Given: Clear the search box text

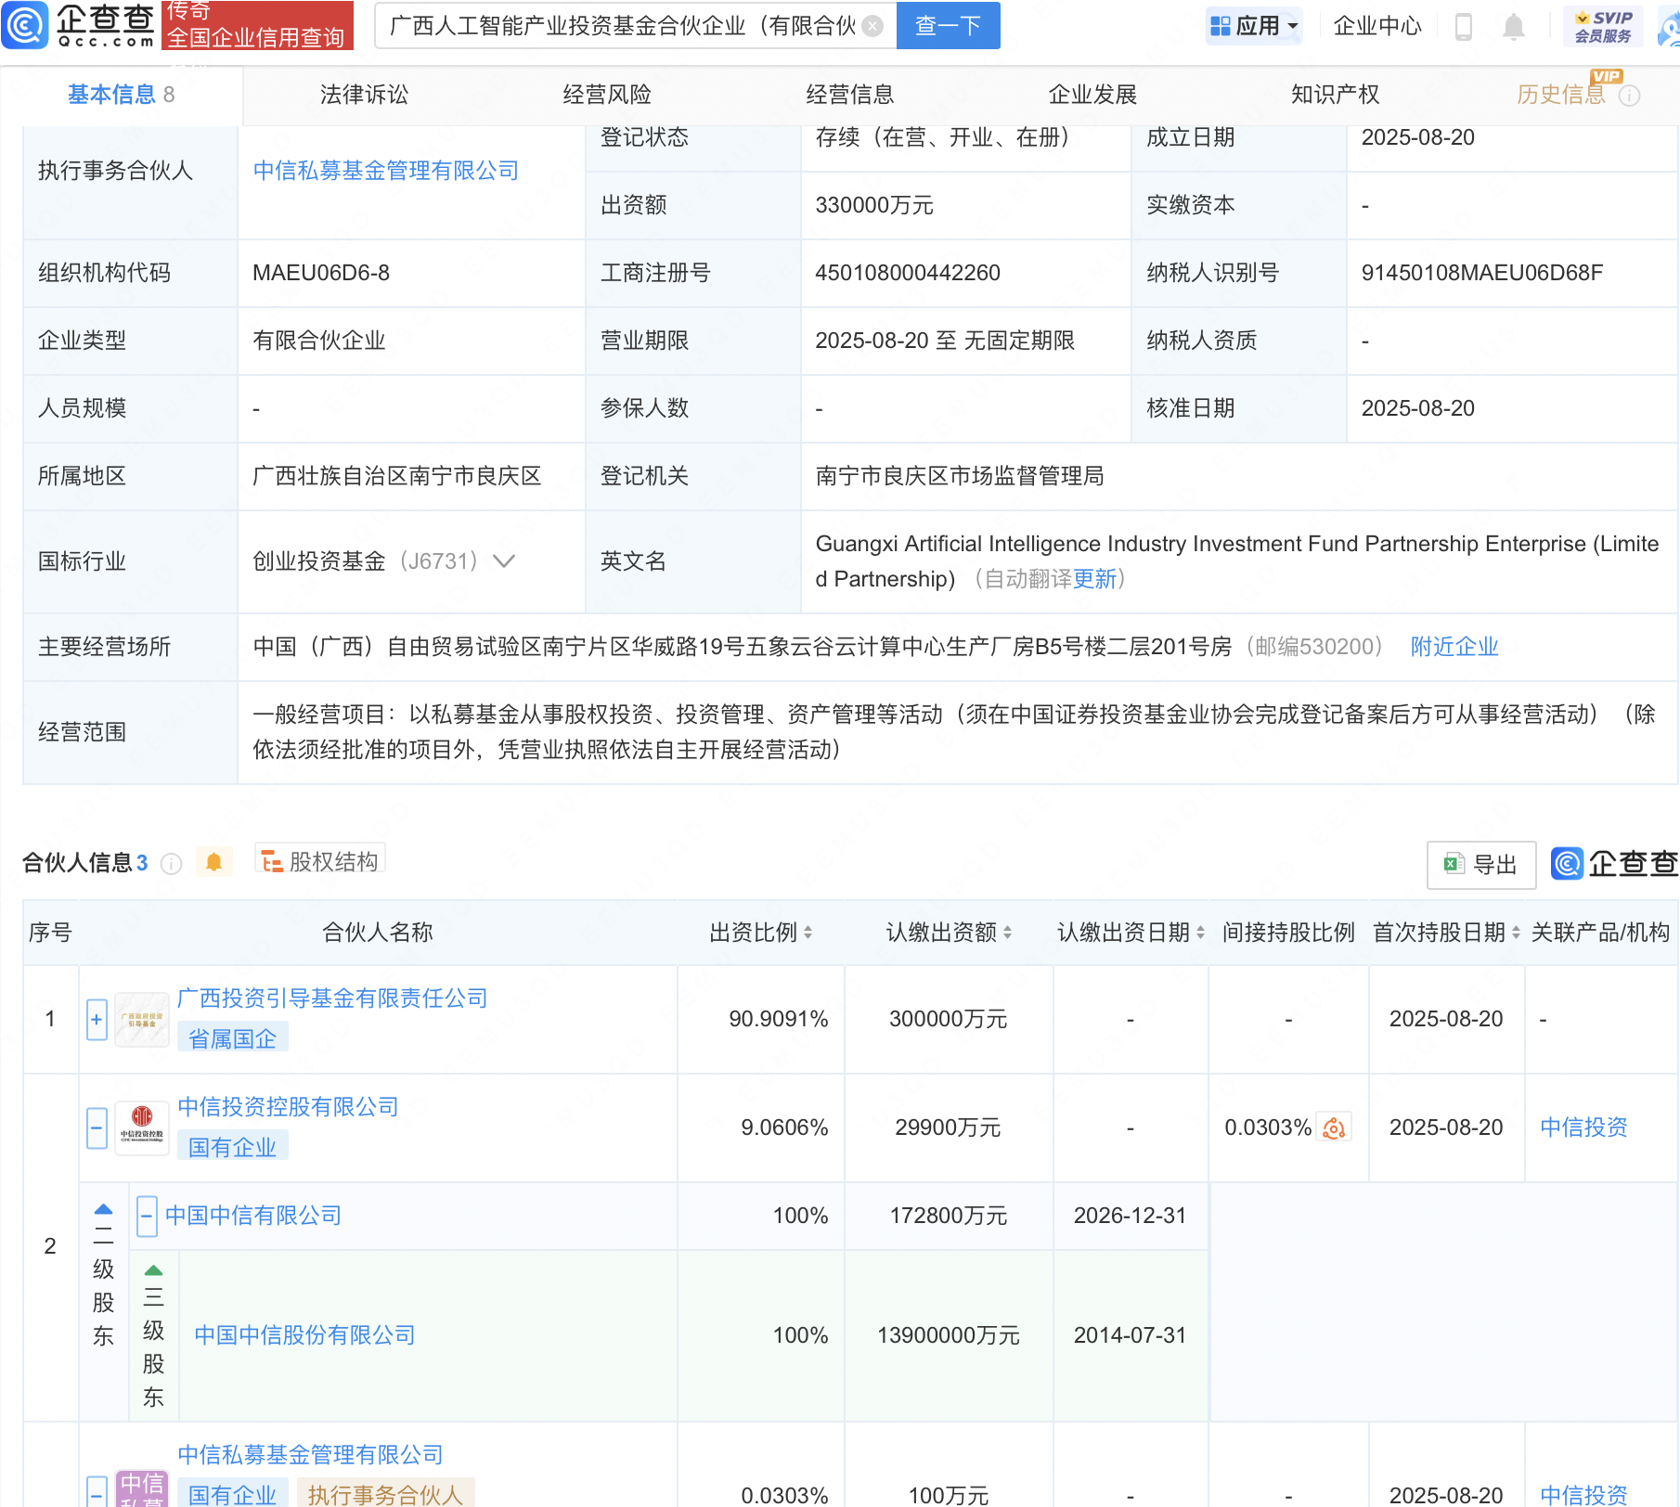Looking at the screenshot, I should pos(872,26).
